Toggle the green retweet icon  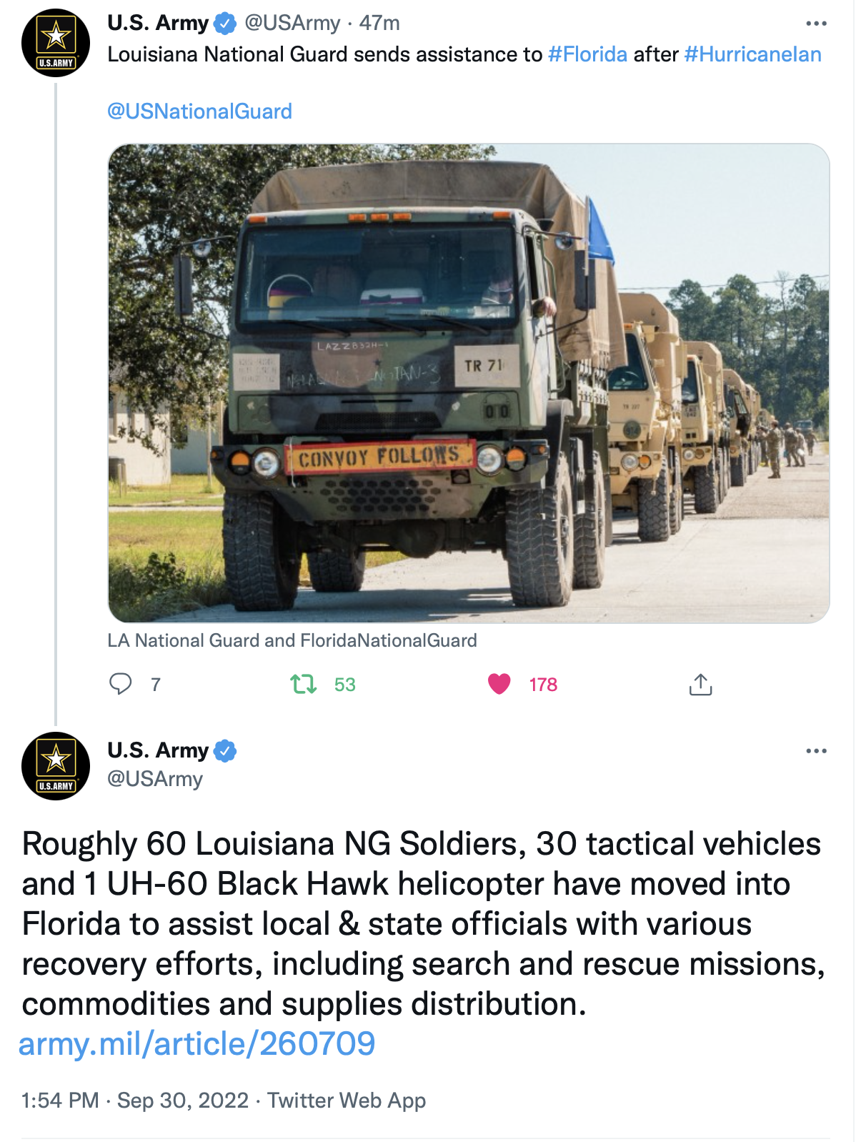pyautogui.click(x=304, y=684)
